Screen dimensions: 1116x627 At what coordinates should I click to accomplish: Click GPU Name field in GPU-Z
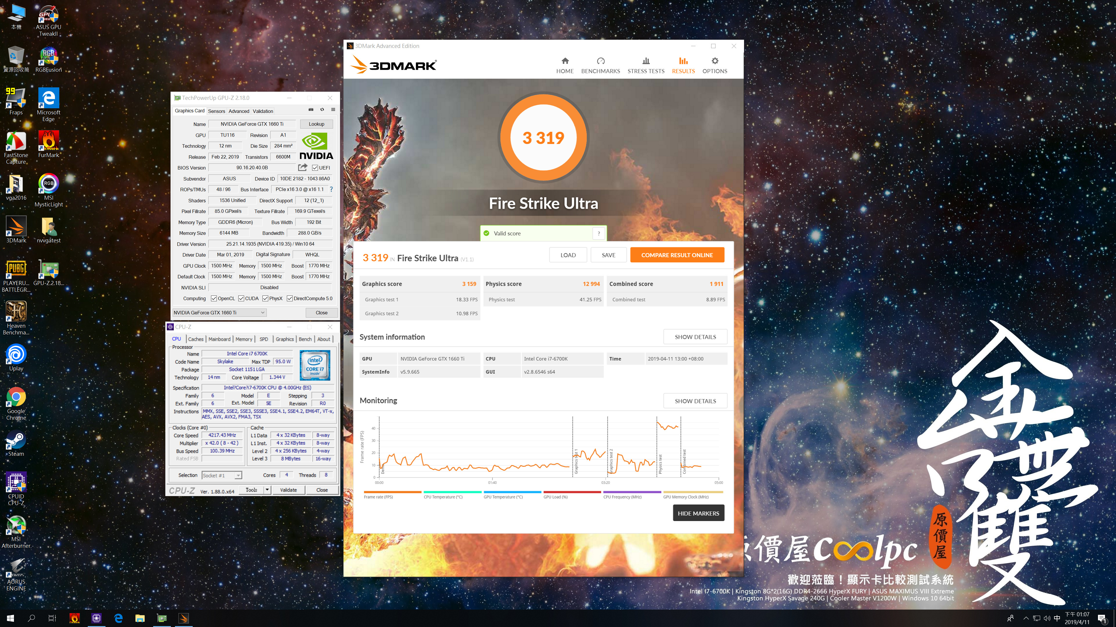click(x=252, y=124)
